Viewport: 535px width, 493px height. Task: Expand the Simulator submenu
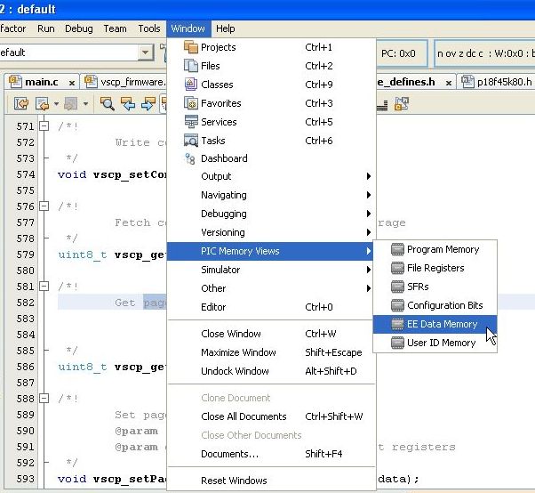point(220,270)
